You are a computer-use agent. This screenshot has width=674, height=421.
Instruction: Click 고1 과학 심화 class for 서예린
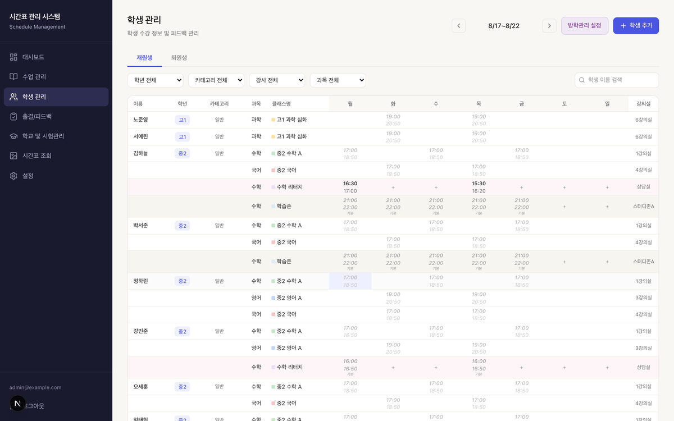click(x=289, y=137)
